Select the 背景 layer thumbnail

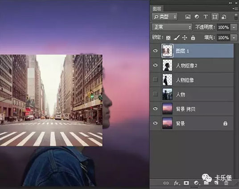tap(167, 123)
